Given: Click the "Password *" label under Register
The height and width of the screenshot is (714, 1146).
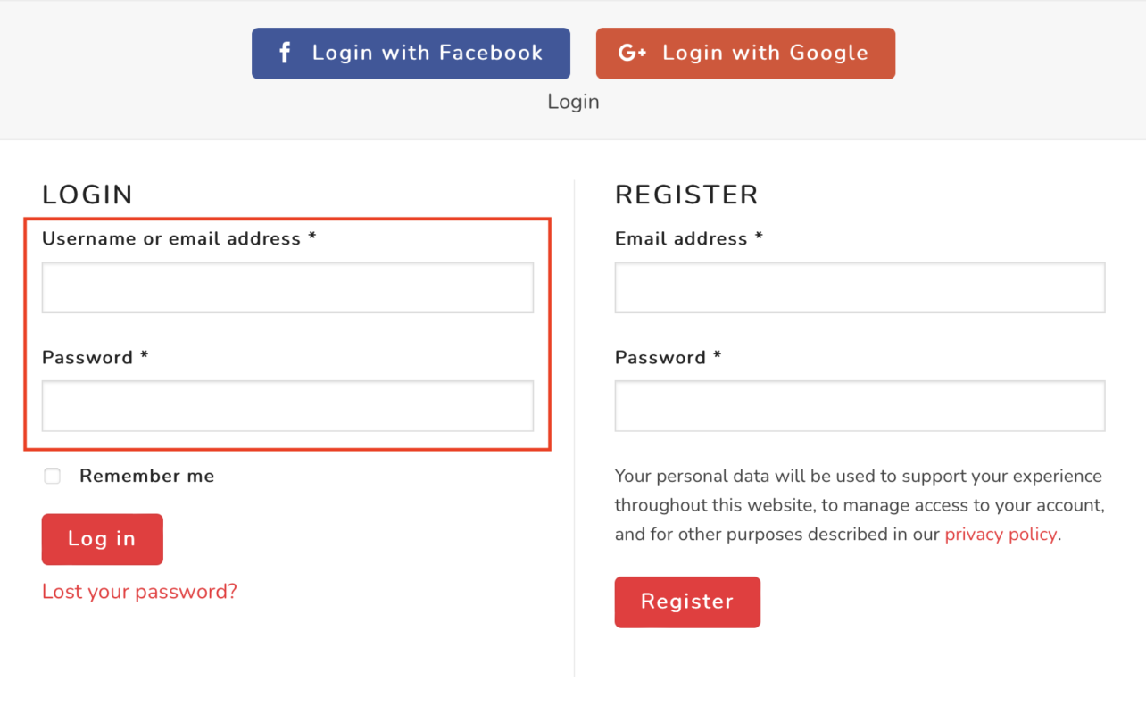Looking at the screenshot, I should point(668,357).
